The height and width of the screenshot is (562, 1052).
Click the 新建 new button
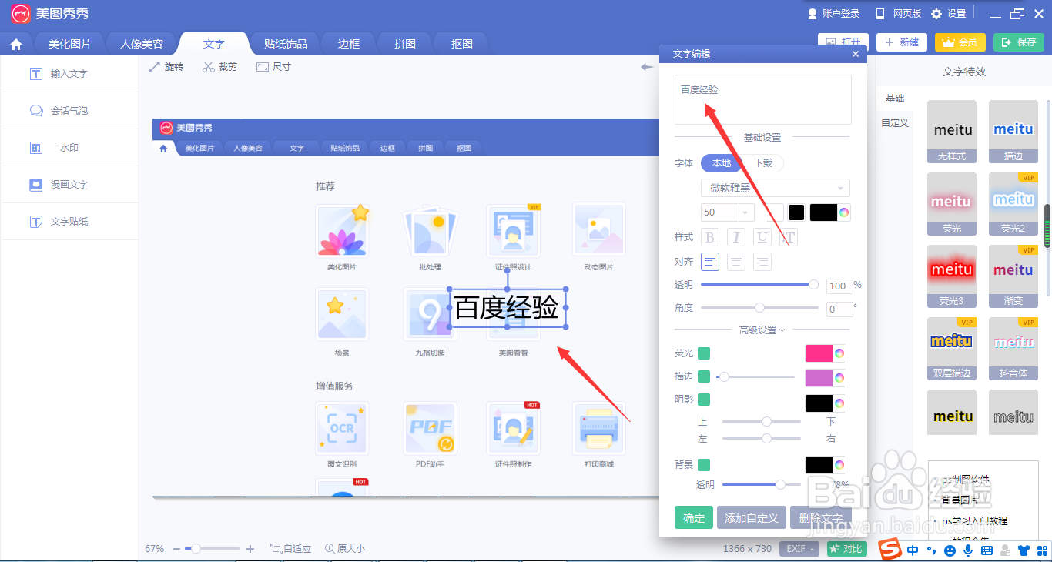coord(902,42)
